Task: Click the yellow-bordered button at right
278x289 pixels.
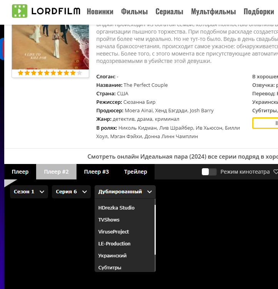Action: 265,123
